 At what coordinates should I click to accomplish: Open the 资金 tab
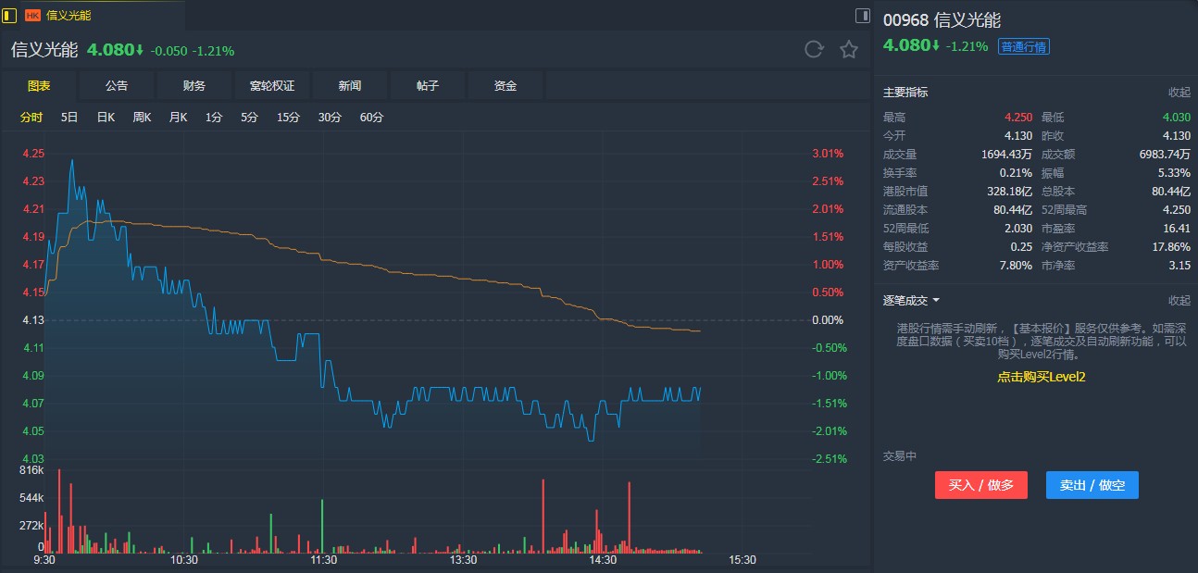pyautogui.click(x=505, y=84)
